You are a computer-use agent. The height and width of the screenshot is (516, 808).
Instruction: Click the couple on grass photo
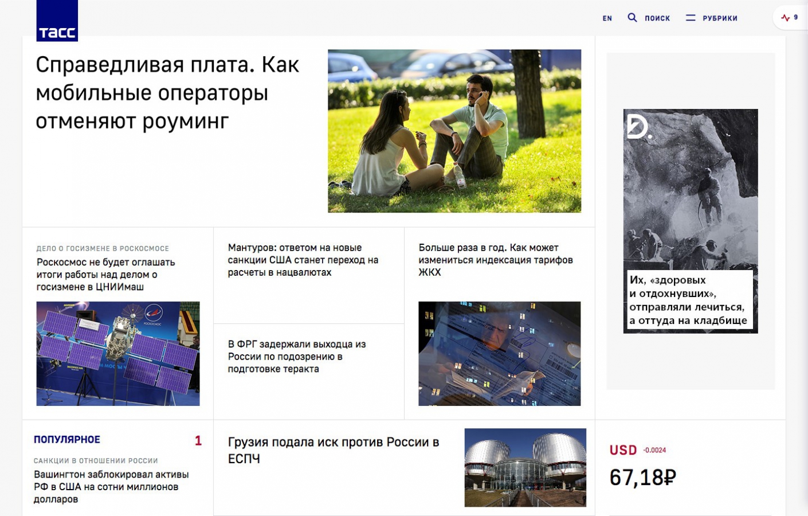454,131
